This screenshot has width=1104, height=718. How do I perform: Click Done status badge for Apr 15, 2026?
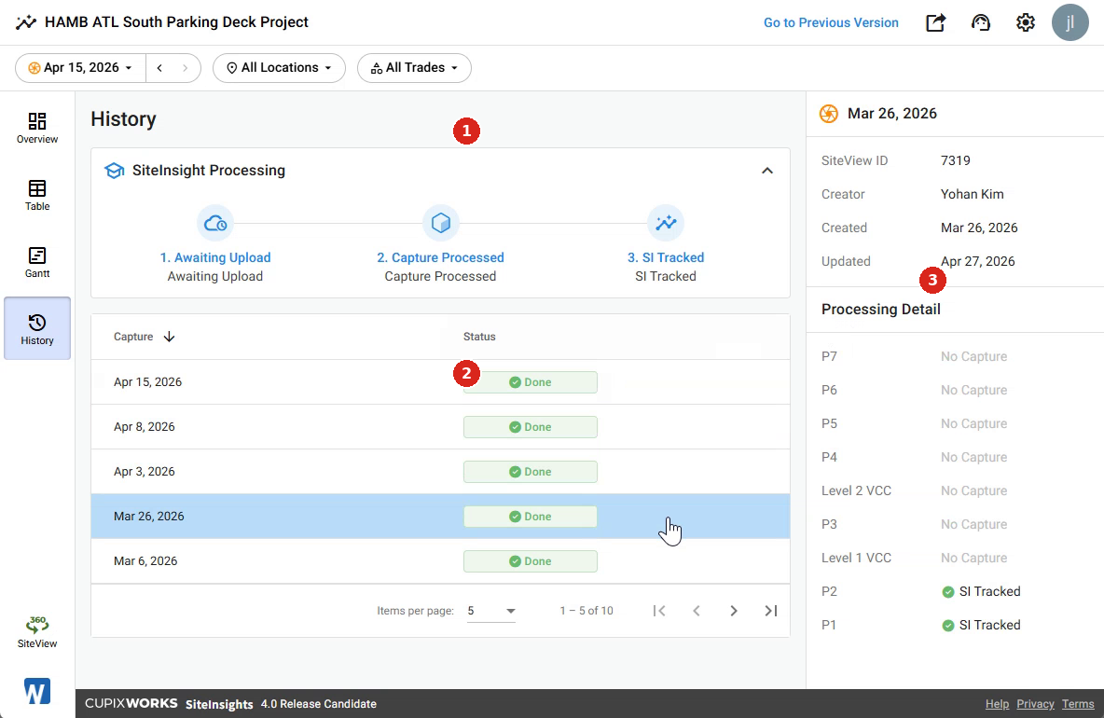point(531,382)
